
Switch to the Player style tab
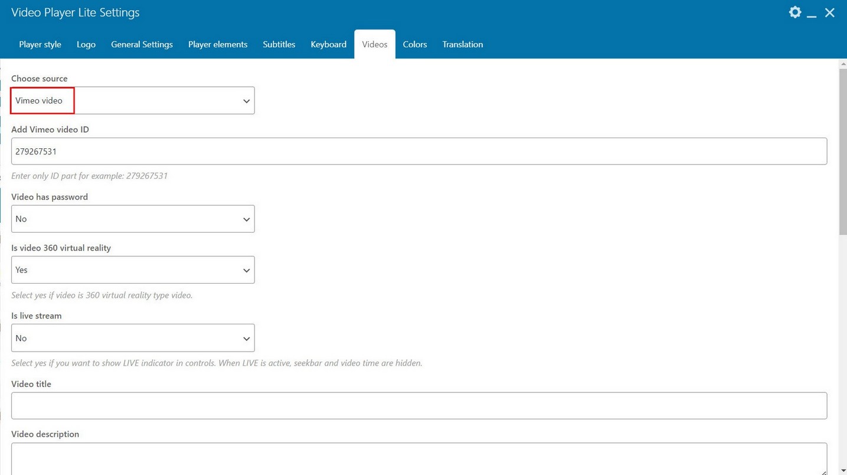[40, 44]
